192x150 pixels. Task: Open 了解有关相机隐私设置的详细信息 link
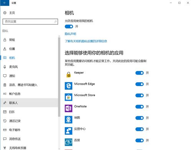pos(86,41)
